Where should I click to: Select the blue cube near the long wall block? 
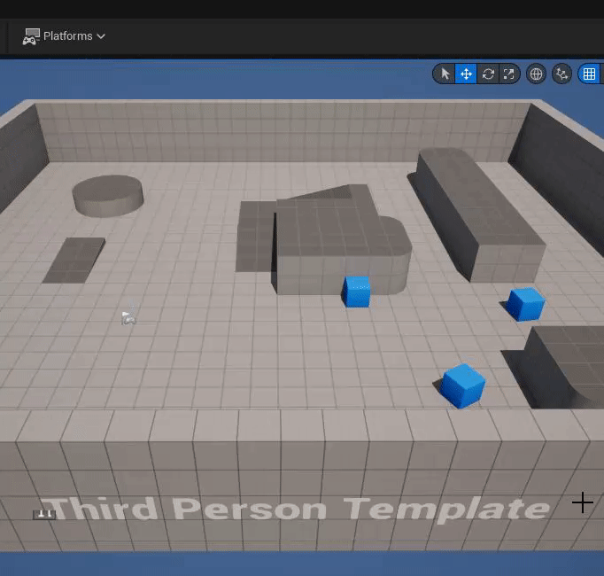pyautogui.click(x=525, y=304)
